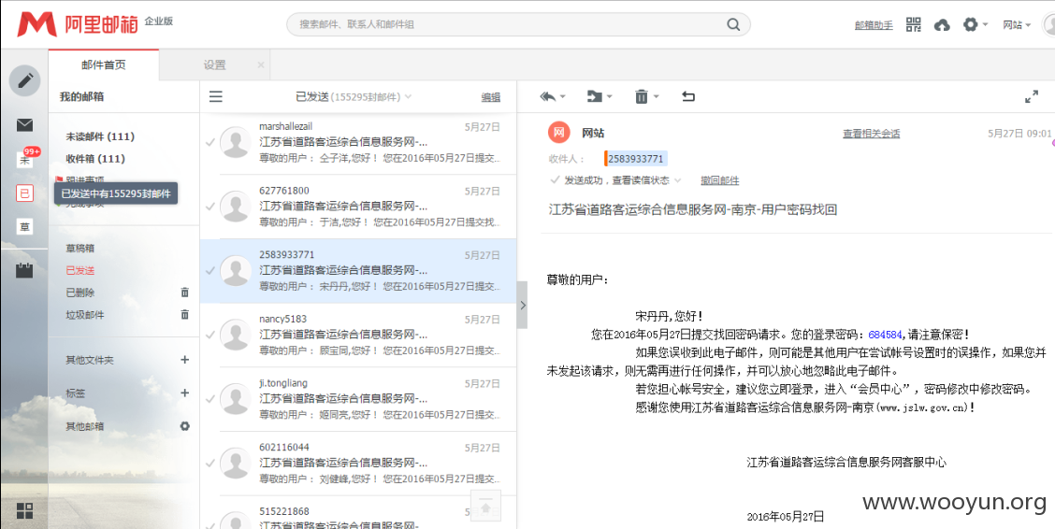Open the mail envelope icon in sidebar
The width and height of the screenshot is (1055, 529).
[25, 125]
